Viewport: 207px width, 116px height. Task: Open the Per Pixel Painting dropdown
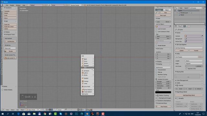189,48
